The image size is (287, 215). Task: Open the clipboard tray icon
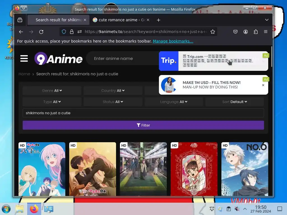229,209
